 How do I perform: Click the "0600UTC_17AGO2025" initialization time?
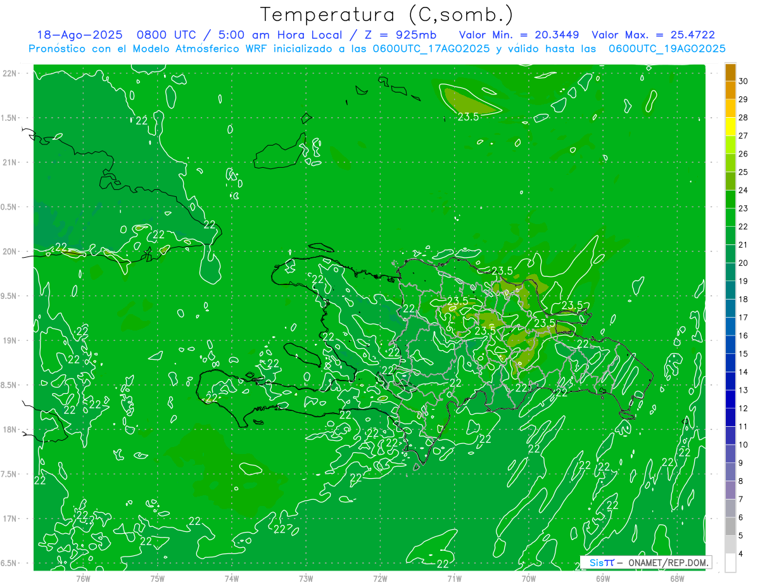[x=431, y=49]
